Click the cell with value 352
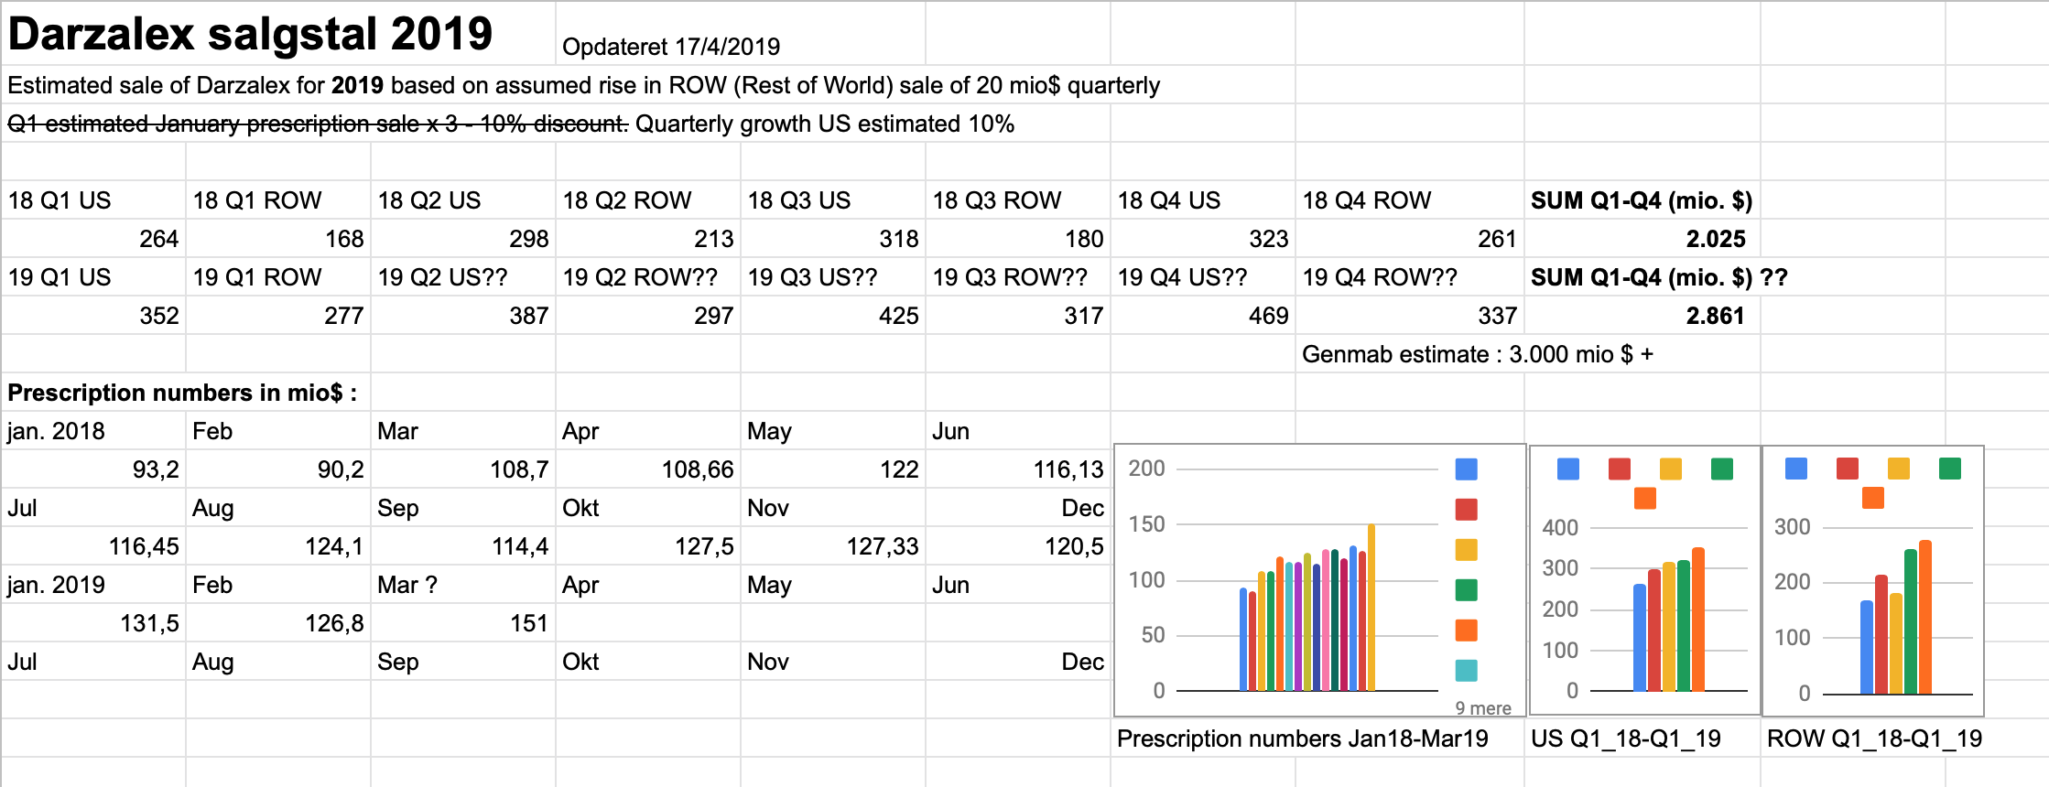The width and height of the screenshot is (2049, 787). [x=94, y=316]
